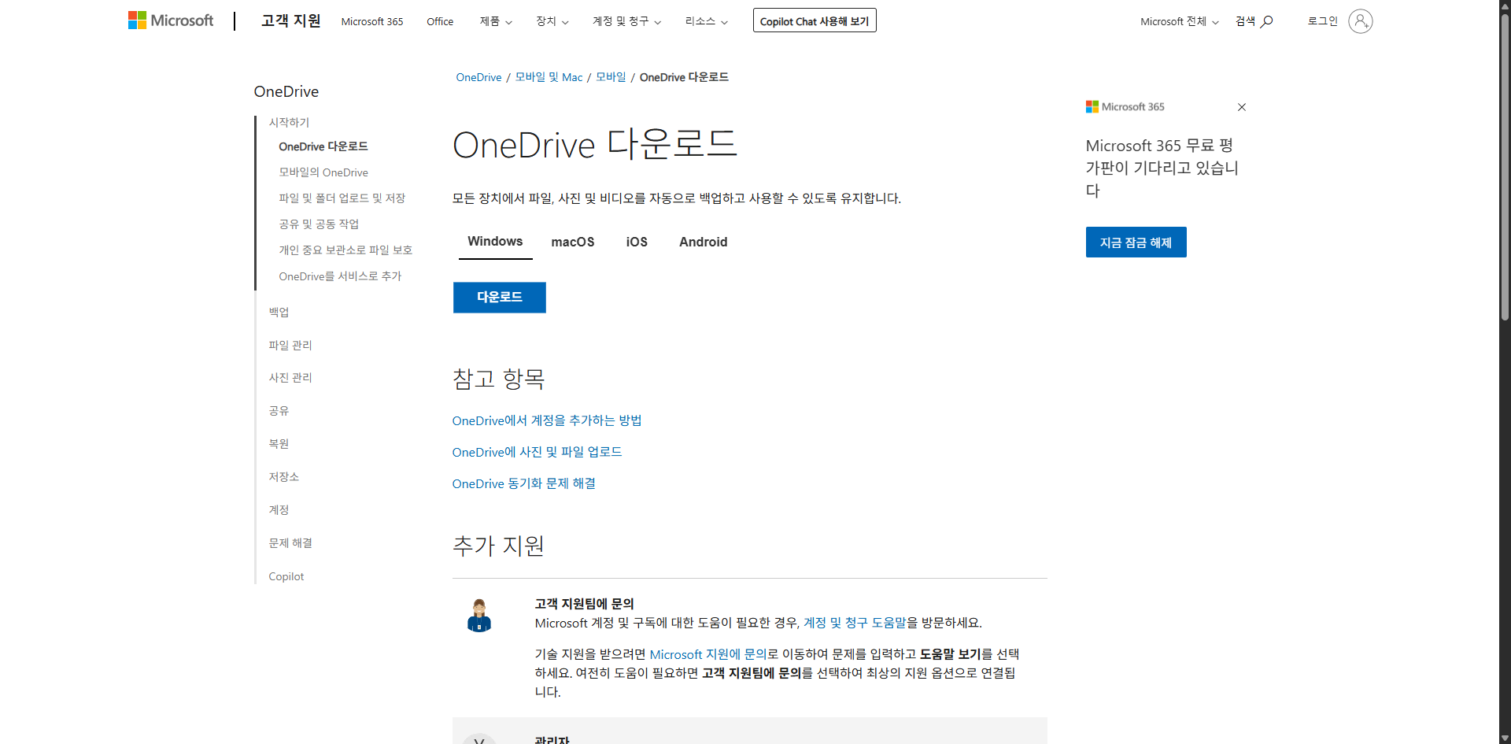
Task: Select 문제 해결 in the sidebar navigation
Action: 290,543
